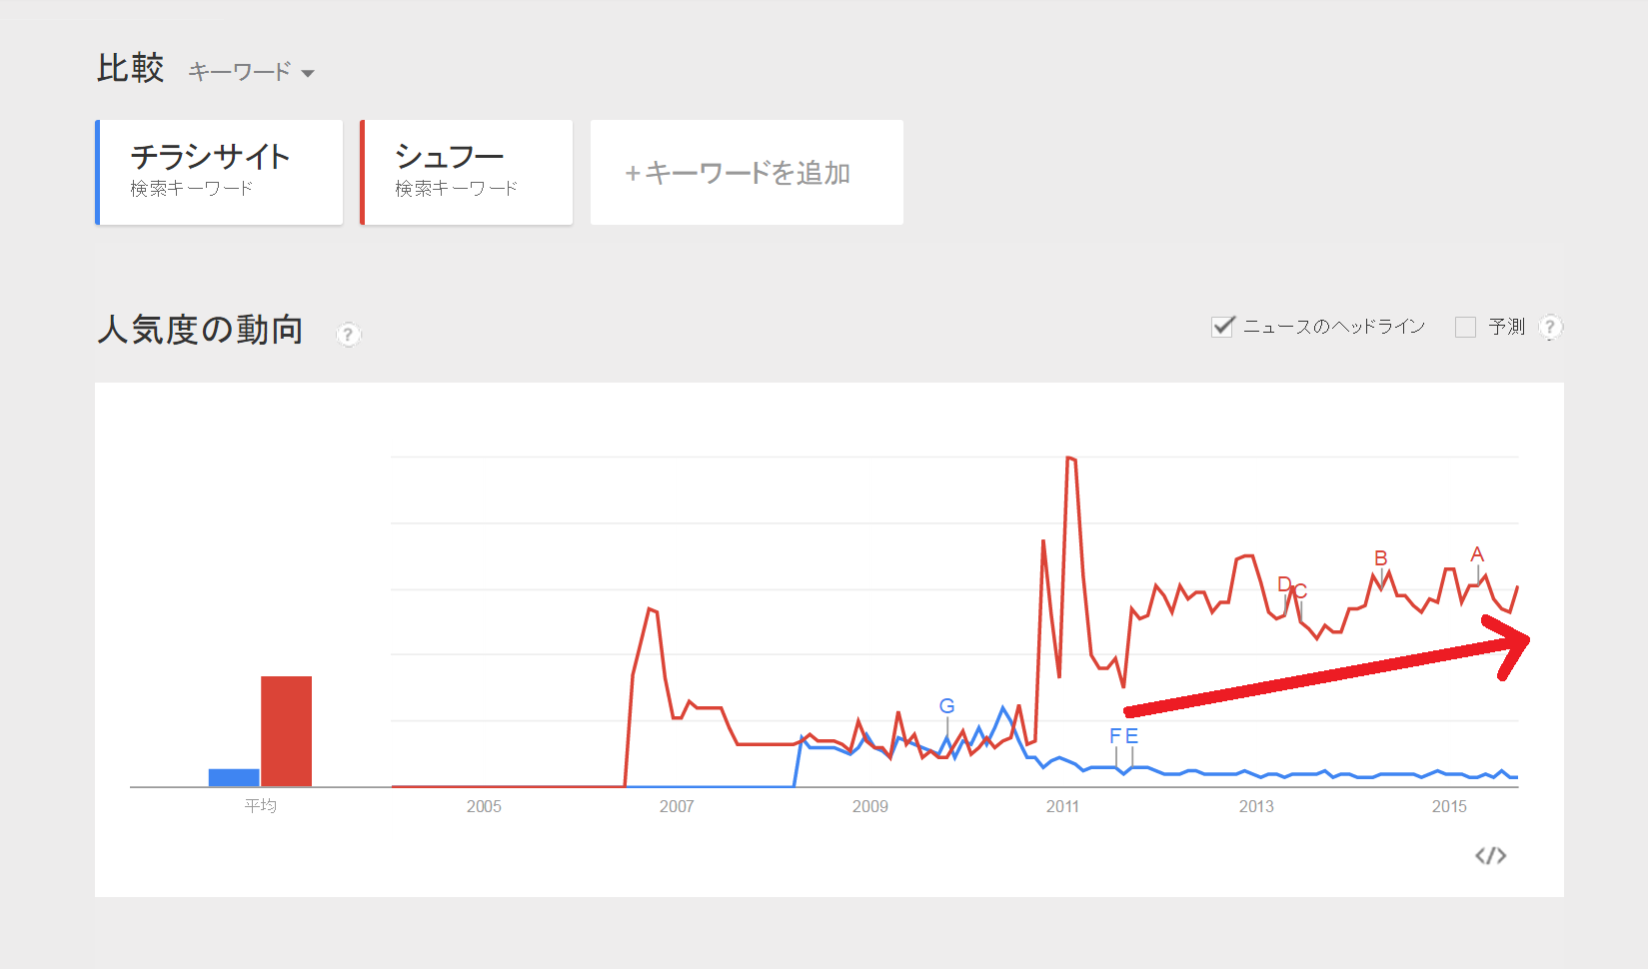Click the red average bar
1648x969 pixels.
286,731
